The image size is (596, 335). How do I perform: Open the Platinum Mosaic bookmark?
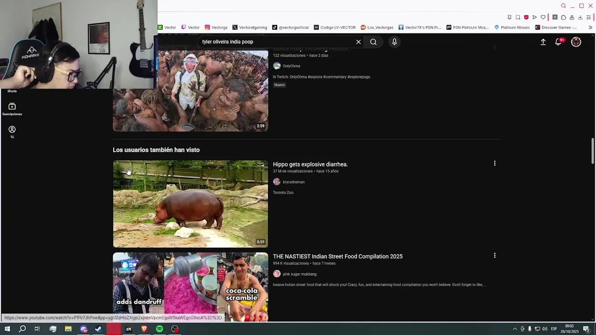click(512, 27)
